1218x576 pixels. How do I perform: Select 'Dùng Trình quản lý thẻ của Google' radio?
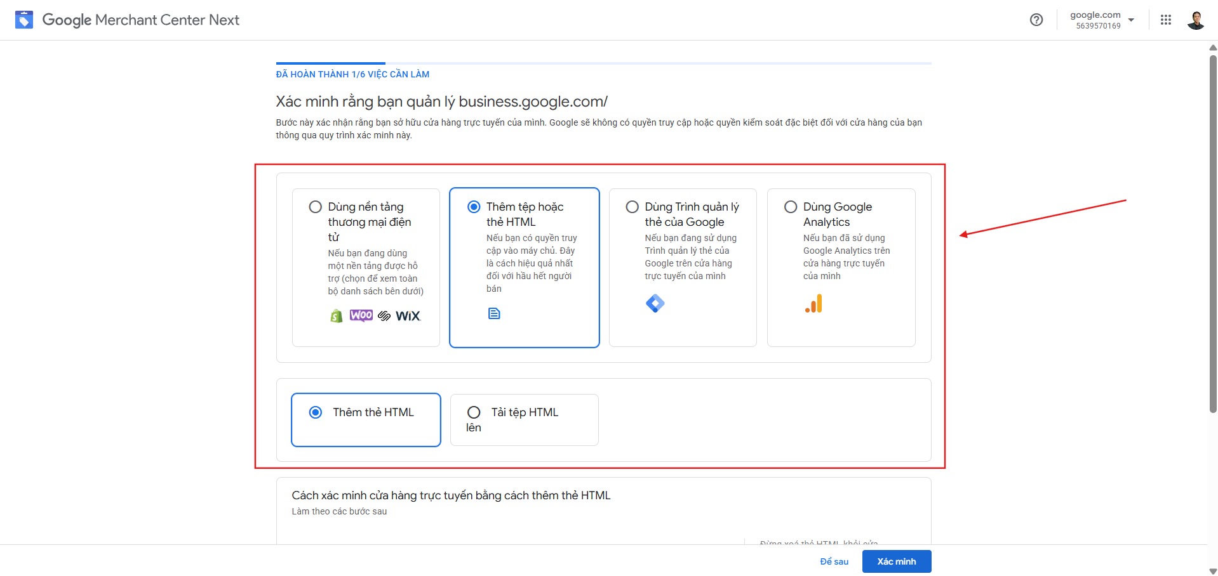tap(632, 207)
